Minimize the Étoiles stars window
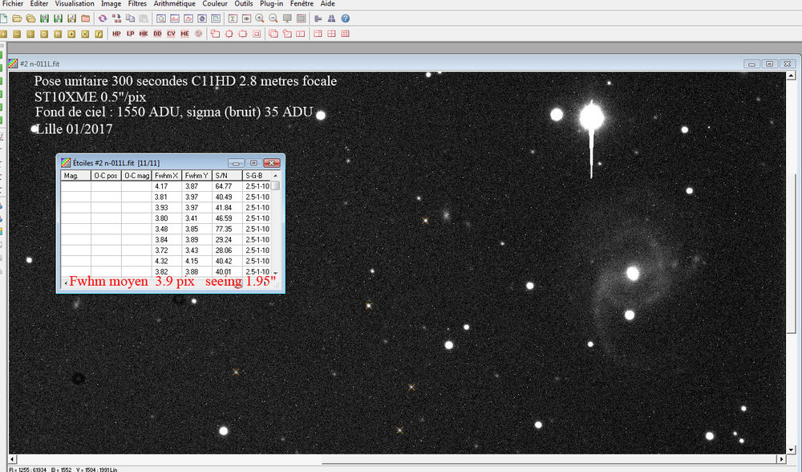The height and width of the screenshot is (472, 802). point(236,163)
